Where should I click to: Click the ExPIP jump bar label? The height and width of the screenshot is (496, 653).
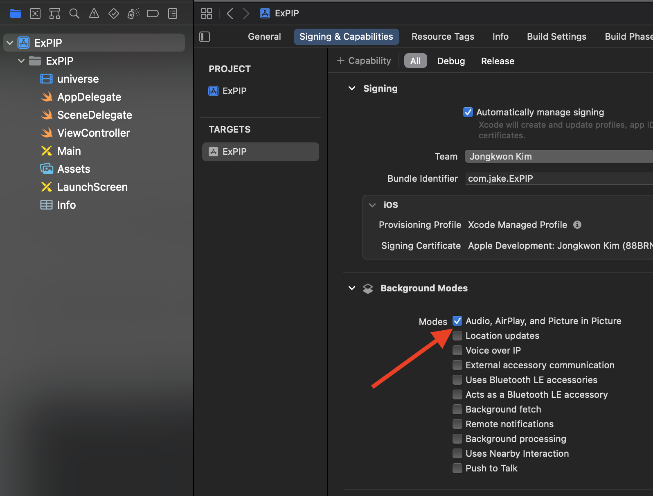287,14
